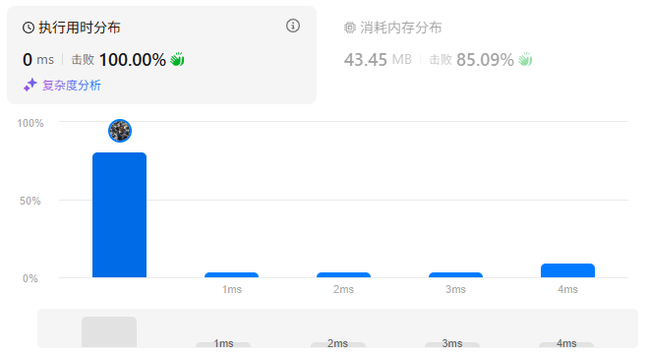Click the 0% y-axis label

30,278
